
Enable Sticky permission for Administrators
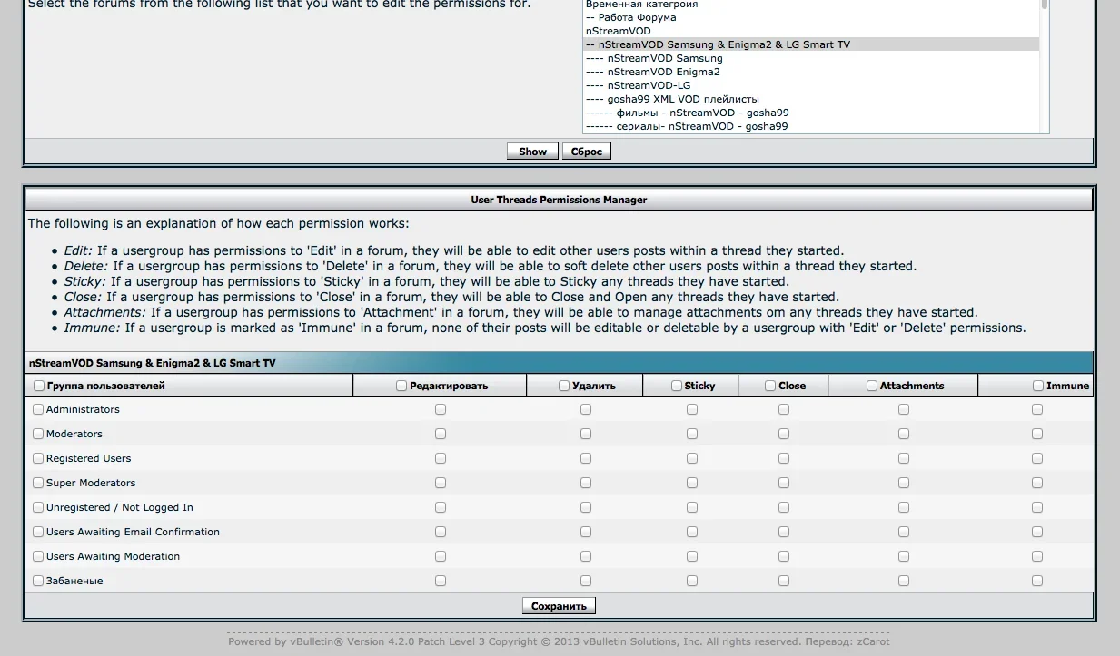coord(692,409)
